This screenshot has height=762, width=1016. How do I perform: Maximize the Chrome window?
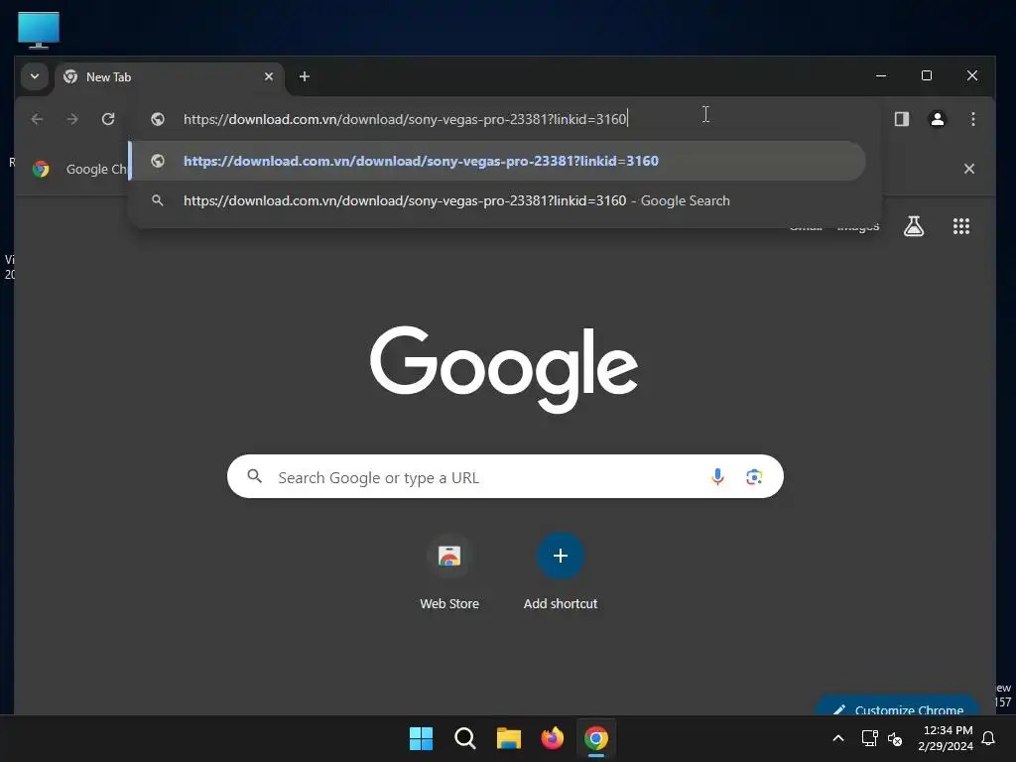(927, 75)
